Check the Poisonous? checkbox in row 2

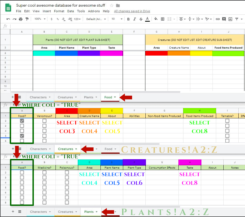click(67, 173)
